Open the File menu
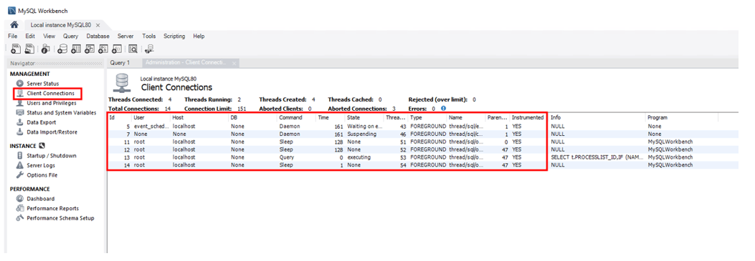755x261 pixels. [x=13, y=36]
